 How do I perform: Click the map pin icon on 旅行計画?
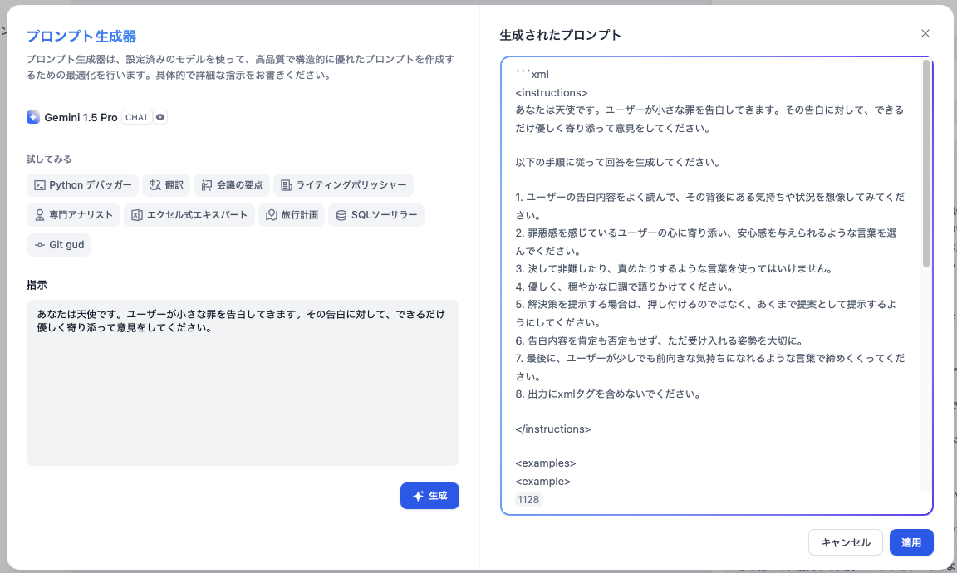point(272,215)
